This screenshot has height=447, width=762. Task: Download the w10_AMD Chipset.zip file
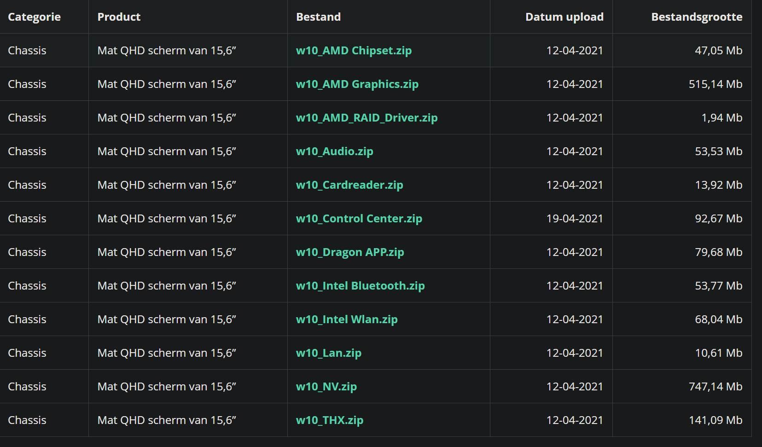click(x=354, y=51)
